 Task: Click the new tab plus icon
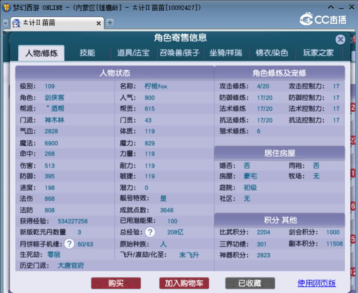pyautogui.click(x=110, y=23)
